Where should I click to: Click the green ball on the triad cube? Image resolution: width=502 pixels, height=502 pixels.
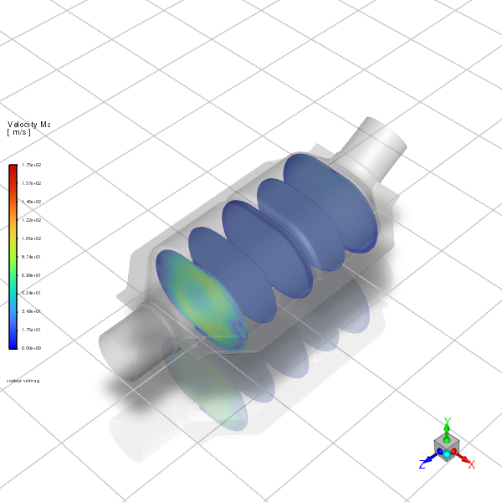pyautogui.click(x=447, y=440)
